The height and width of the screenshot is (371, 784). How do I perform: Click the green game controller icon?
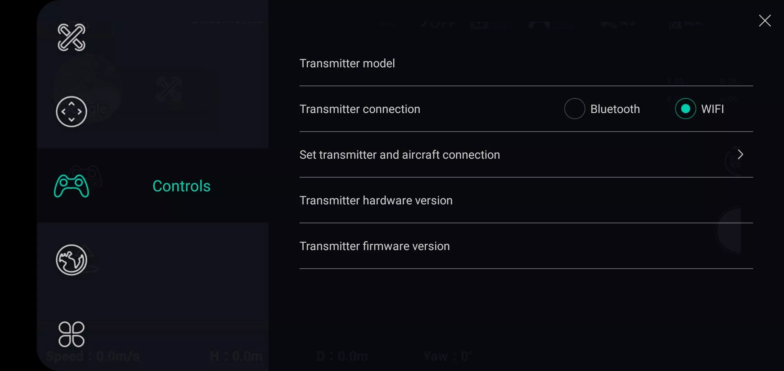tap(71, 186)
